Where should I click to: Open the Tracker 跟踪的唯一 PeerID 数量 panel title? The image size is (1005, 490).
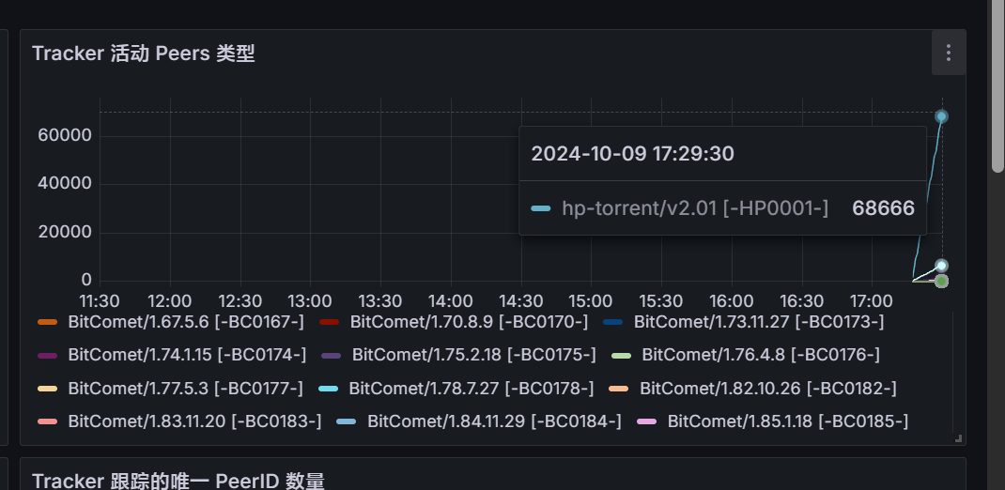[x=178, y=481]
